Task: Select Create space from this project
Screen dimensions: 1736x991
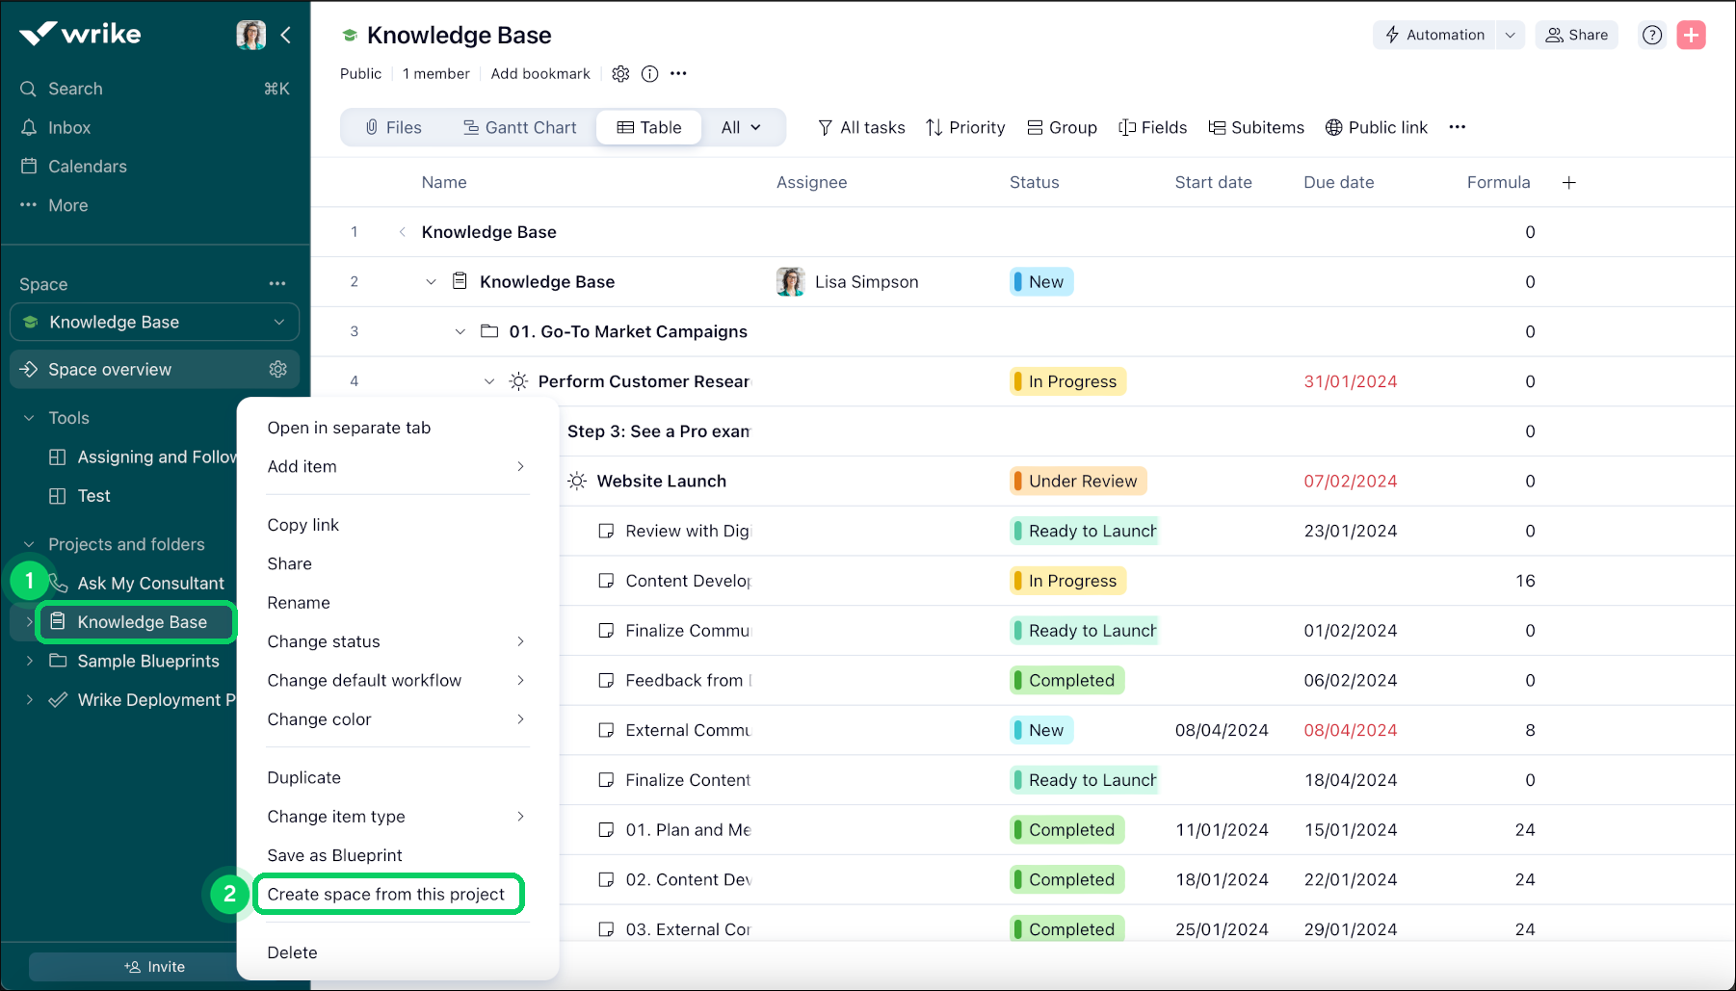Action: [x=386, y=895]
